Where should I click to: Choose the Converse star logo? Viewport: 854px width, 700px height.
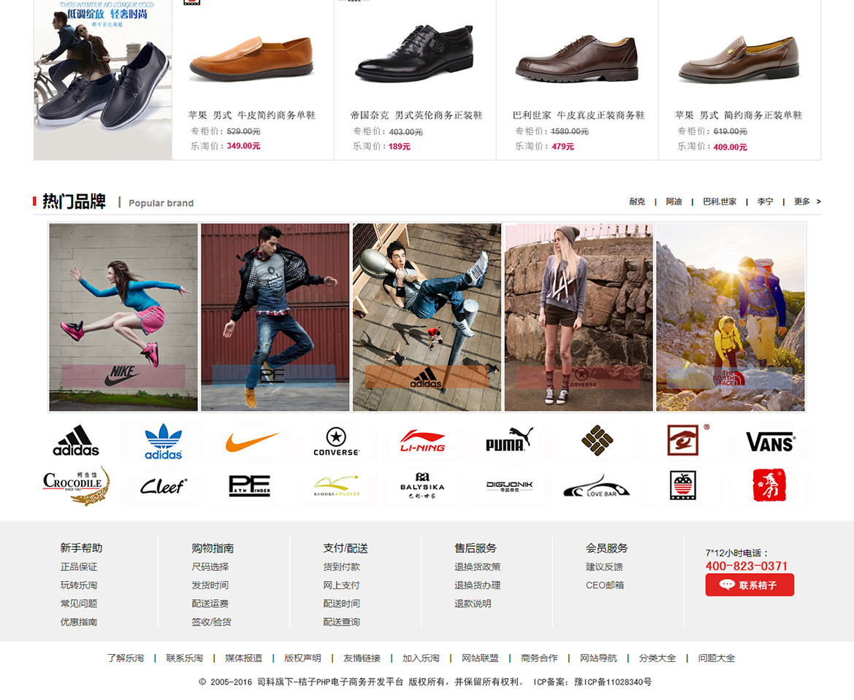336,442
